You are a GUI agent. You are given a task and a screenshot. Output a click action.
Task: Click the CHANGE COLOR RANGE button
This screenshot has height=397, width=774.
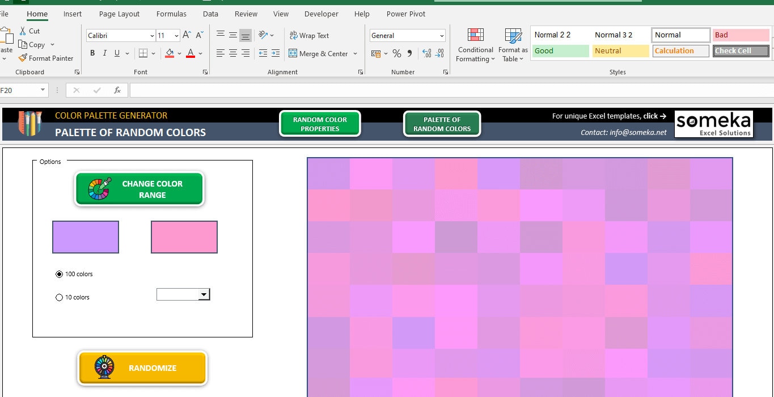[139, 189]
